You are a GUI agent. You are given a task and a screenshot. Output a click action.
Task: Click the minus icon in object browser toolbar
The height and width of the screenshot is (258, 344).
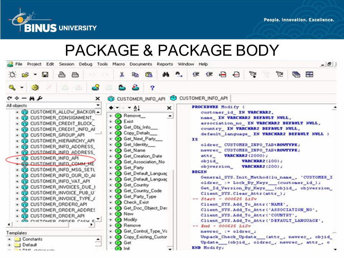24,98
